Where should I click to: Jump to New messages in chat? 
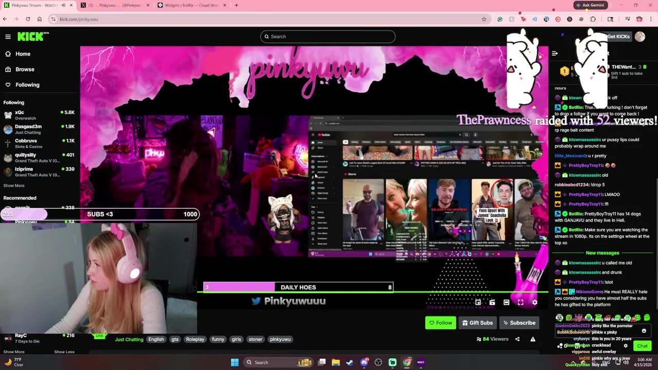pos(602,253)
